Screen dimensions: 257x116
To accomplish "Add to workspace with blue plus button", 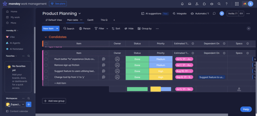I will click(x=29, y=104).
